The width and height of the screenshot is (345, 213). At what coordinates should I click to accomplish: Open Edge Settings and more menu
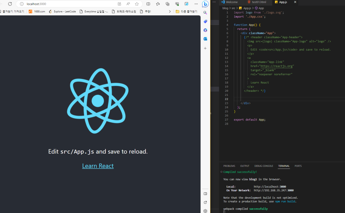(196, 4)
